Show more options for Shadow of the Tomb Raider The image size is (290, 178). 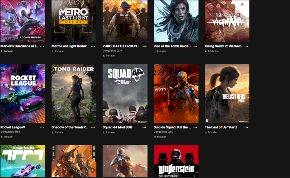coord(93,127)
